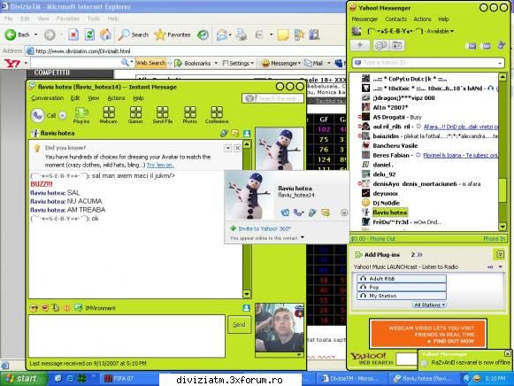Open the All Stations dropdown
Viewport: 514px width, 386px height.
tap(429, 305)
